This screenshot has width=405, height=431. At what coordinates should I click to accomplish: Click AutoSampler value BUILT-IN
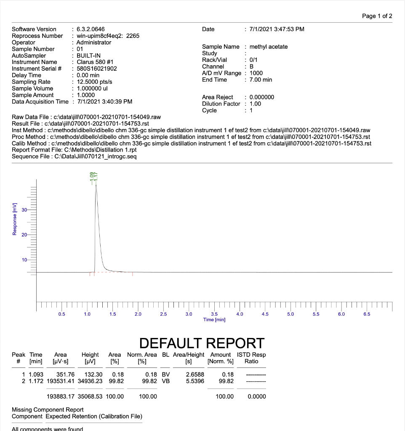pyautogui.click(x=88, y=56)
